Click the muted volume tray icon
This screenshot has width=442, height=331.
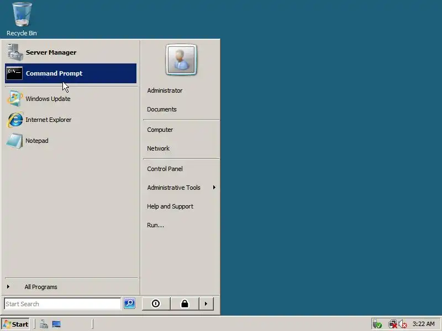[x=403, y=324]
